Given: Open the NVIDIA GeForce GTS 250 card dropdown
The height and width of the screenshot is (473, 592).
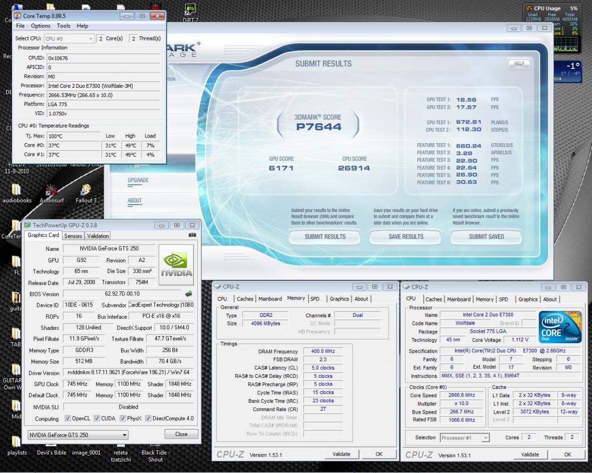Looking at the screenshot, I should (x=78, y=435).
